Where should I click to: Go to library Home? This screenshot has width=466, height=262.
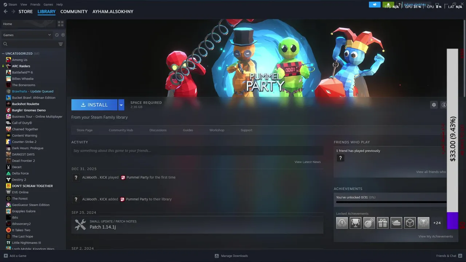pyautogui.click(x=28, y=24)
